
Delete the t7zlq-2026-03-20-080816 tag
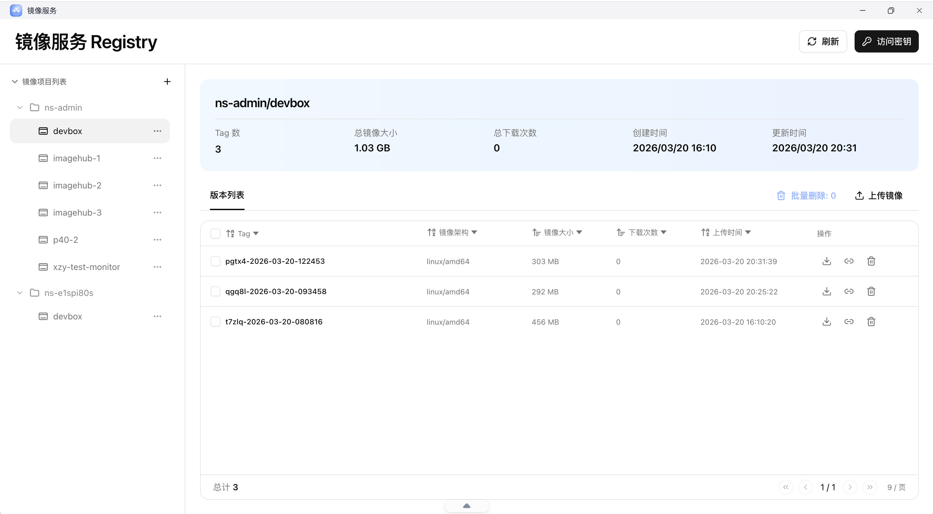(x=871, y=322)
